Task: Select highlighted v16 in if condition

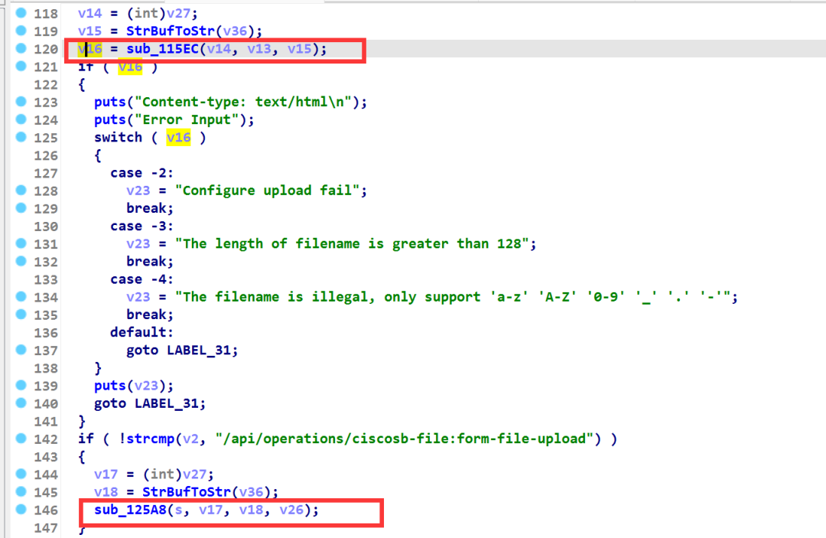Action: click(129, 67)
